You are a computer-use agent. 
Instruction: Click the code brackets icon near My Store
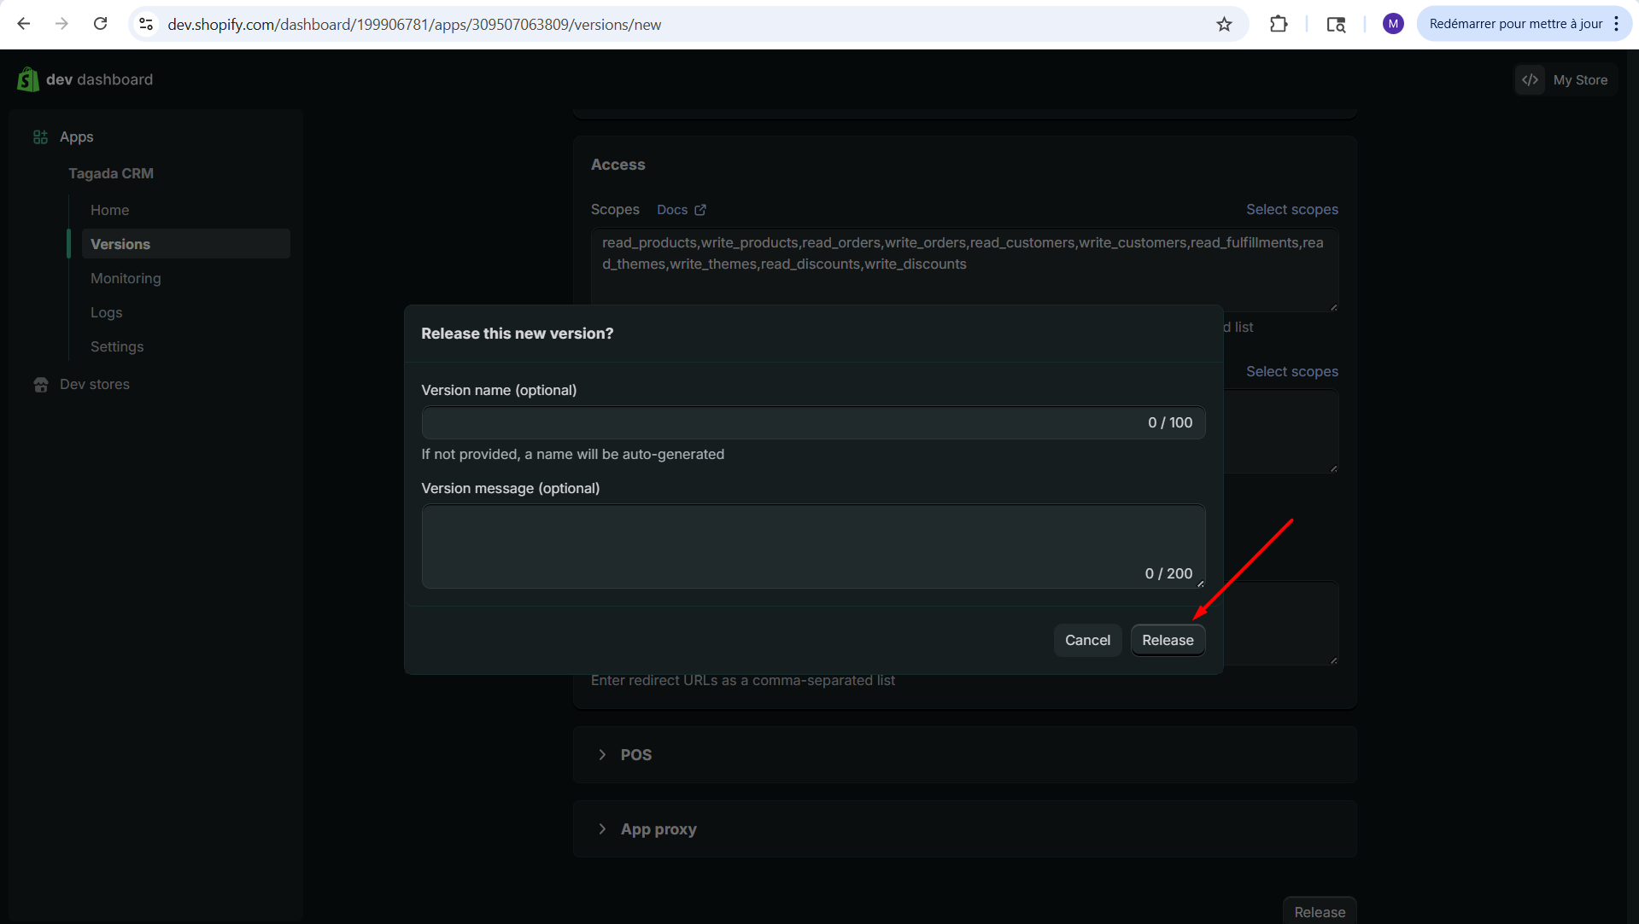1530,80
